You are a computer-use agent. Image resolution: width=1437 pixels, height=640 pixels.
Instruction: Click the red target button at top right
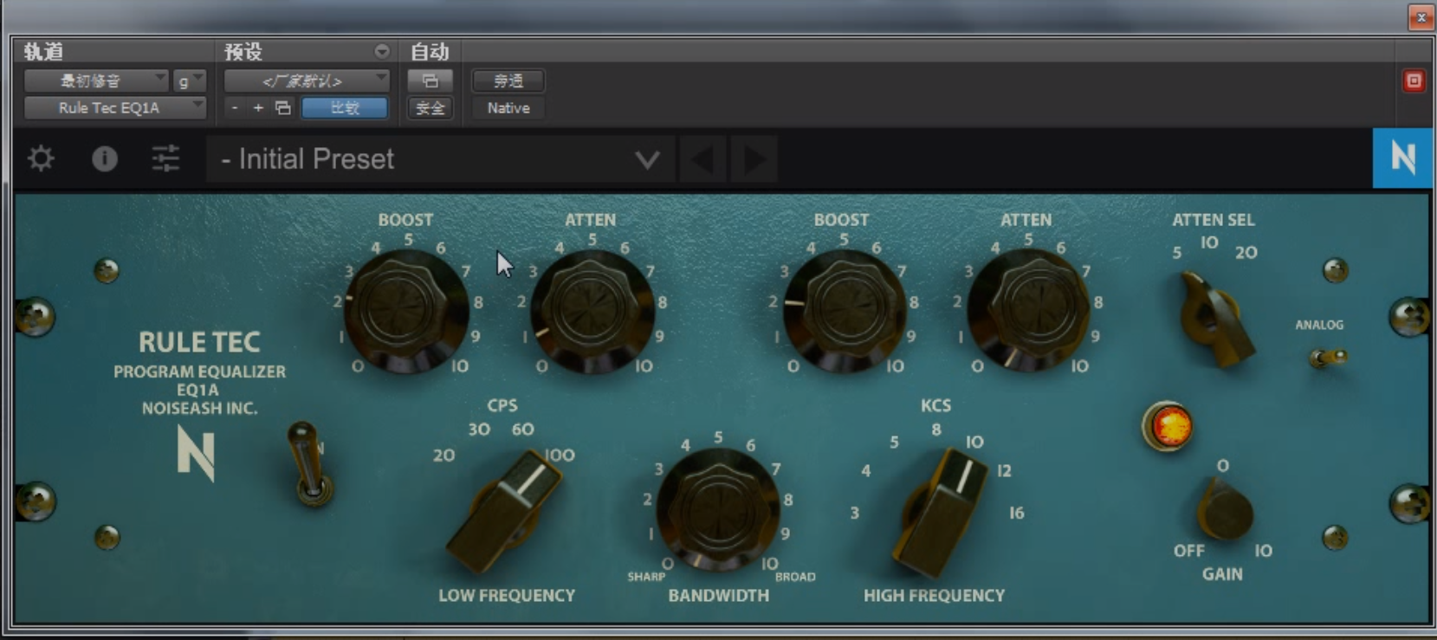pos(1414,81)
